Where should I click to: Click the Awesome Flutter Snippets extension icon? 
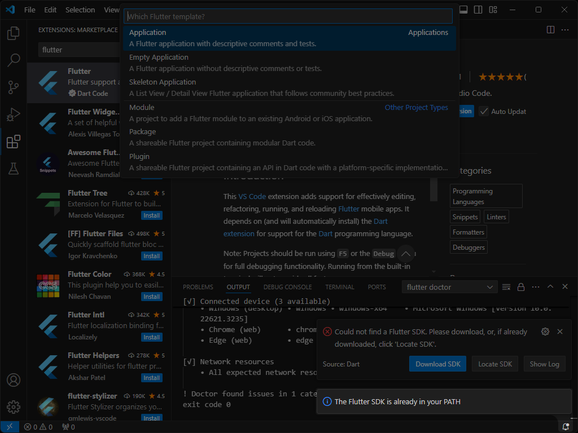[48, 163]
